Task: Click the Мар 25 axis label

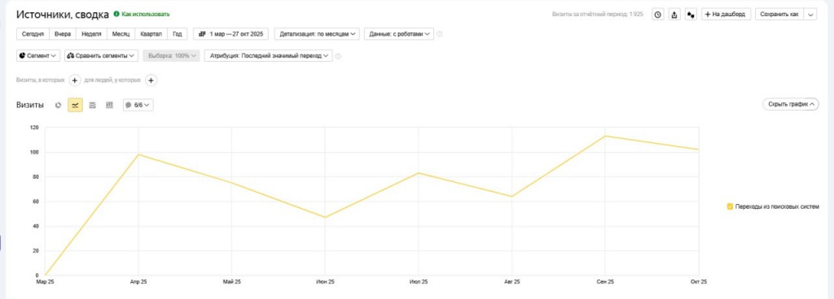Action: point(46,282)
